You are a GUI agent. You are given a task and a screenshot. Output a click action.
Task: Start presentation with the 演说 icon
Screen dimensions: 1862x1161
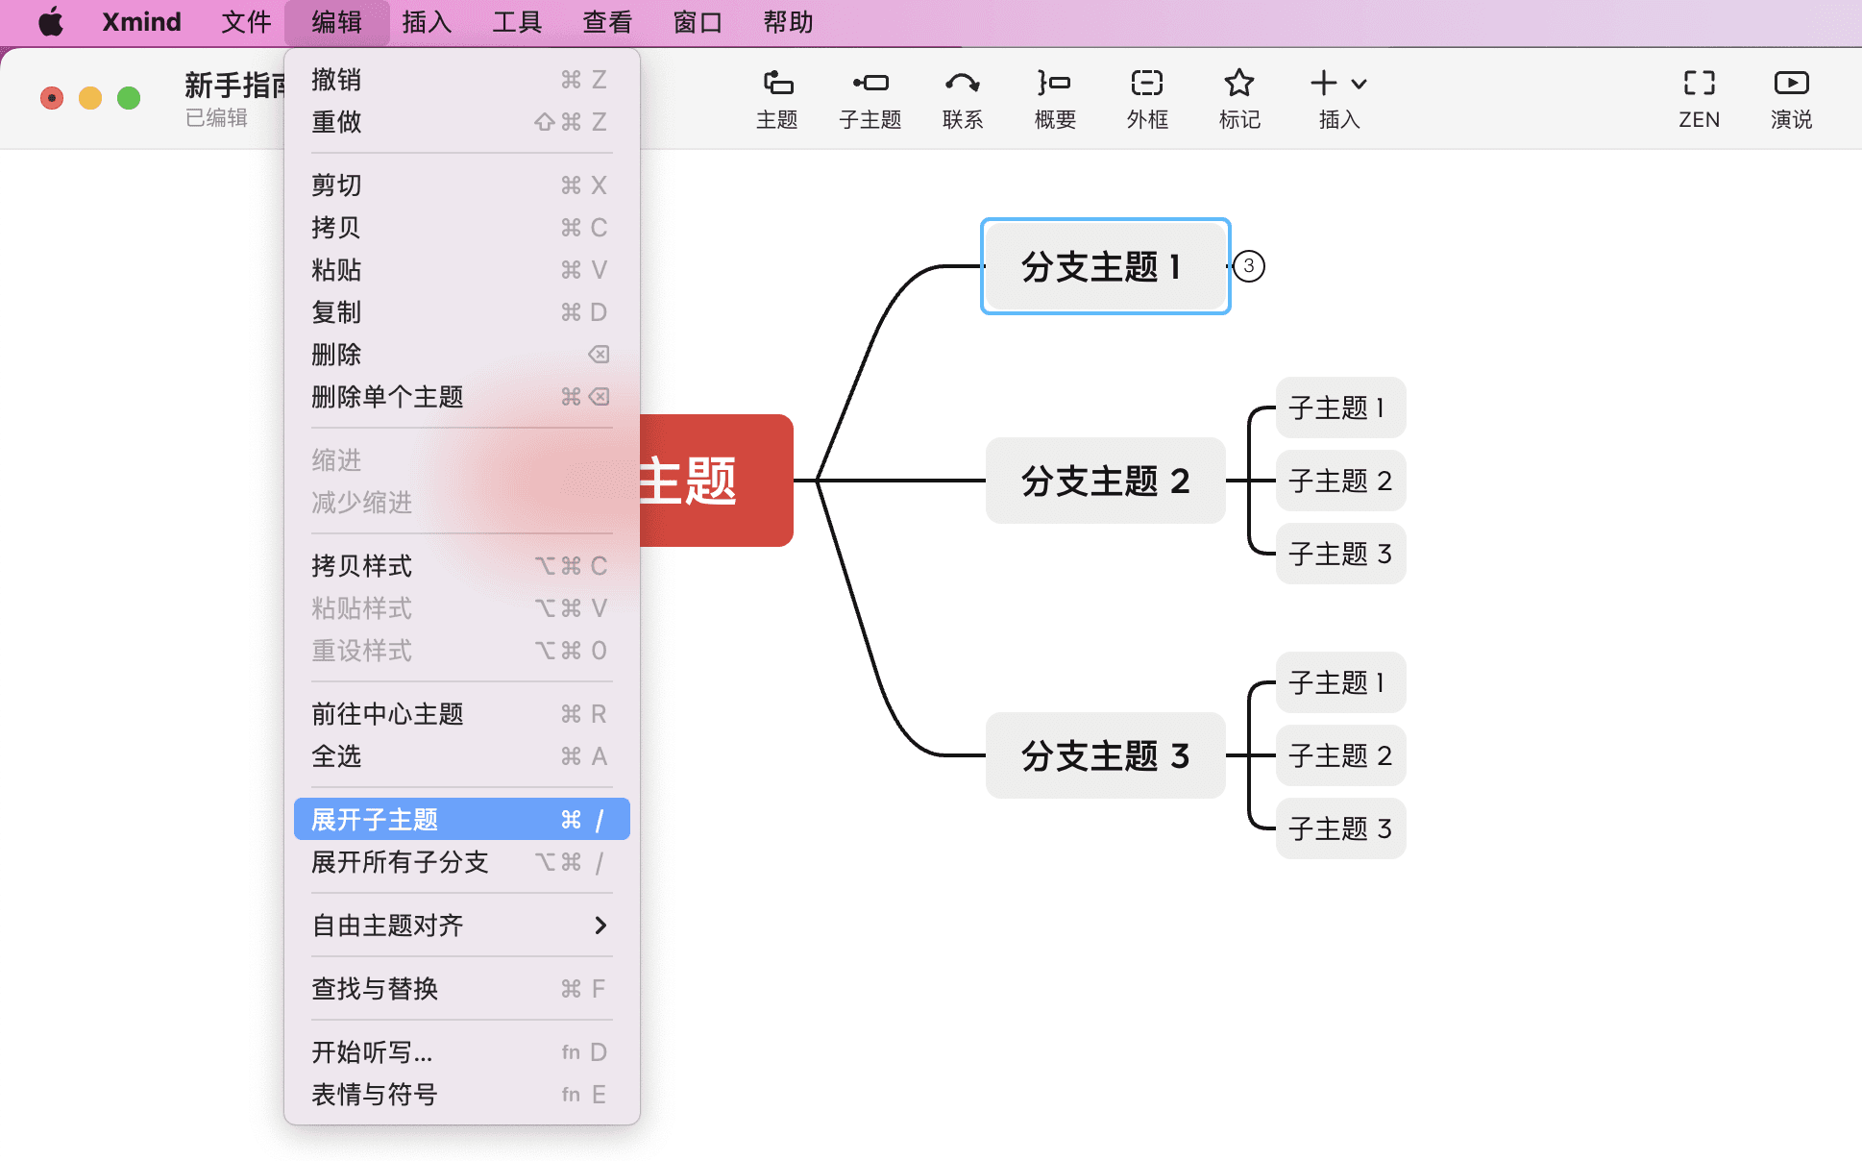pyautogui.click(x=1791, y=97)
